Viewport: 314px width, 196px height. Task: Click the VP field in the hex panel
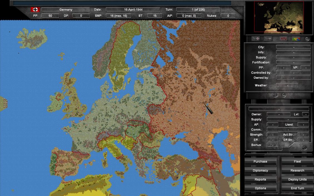tap(306, 67)
